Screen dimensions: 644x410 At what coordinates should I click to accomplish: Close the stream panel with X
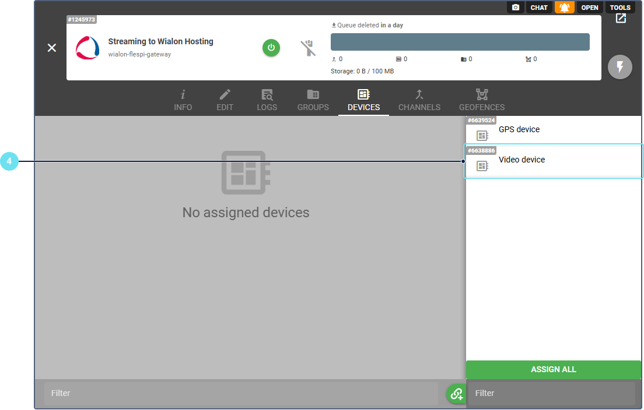pos(52,48)
